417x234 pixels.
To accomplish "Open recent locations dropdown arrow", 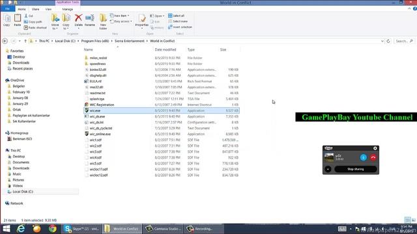I will pyautogui.click(x=20, y=41).
